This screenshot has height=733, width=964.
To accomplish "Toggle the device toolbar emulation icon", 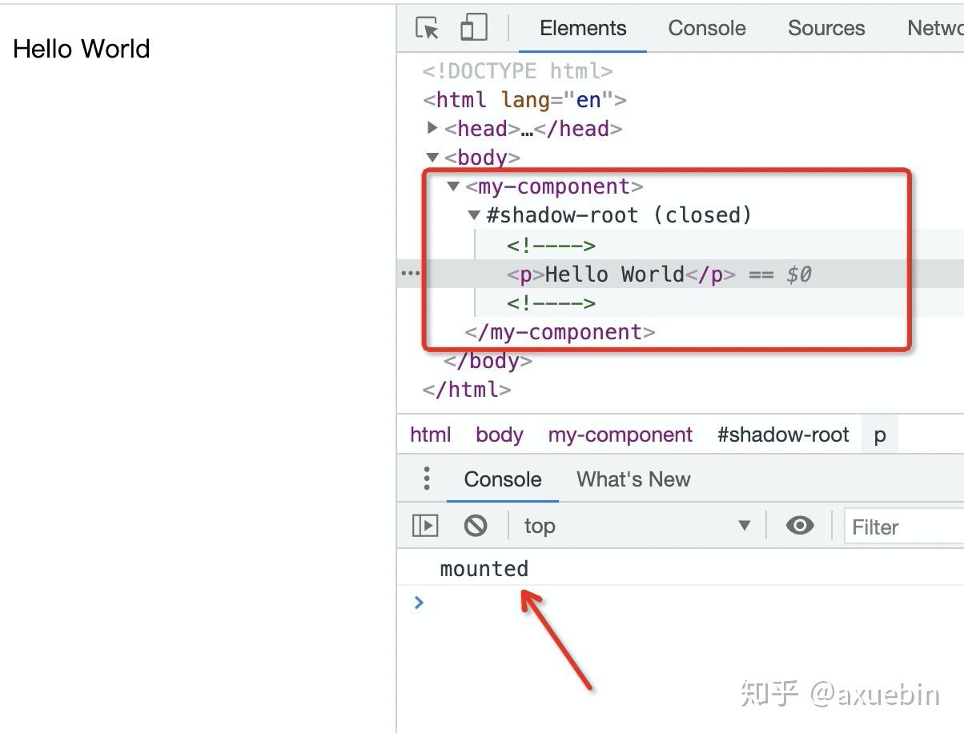I will pos(474,26).
